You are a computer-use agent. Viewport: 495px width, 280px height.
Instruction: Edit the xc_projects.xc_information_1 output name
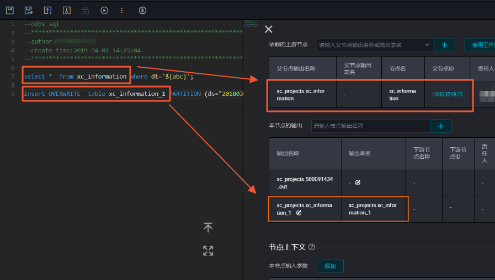(x=299, y=213)
